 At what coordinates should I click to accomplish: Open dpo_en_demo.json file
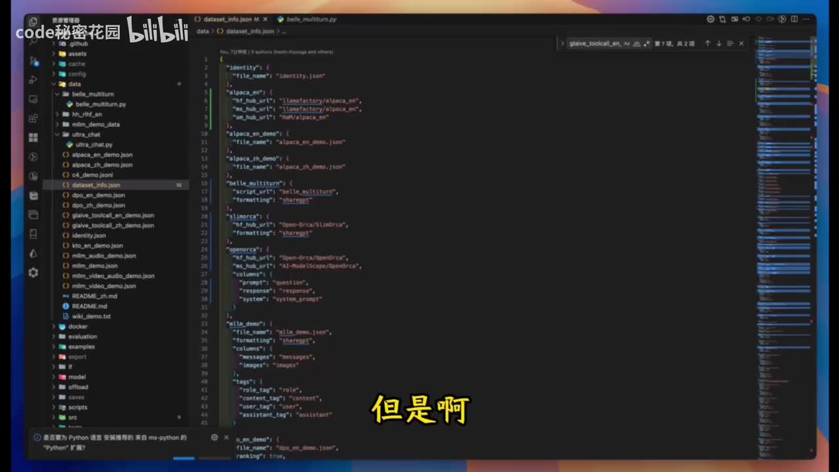[x=93, y=195]
